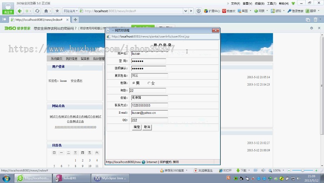This screenshot has width=324, height=183.
Task: Expand the 下载 dropdown arrow
Action: pos(249,170)
